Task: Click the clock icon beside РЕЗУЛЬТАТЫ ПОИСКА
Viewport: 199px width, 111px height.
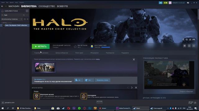Action: point(25,19)
